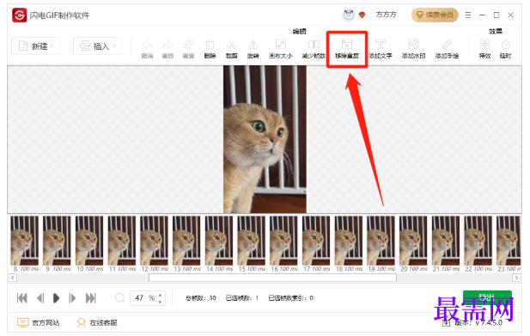Select frame 15 thumbnail

coord(252,241)
